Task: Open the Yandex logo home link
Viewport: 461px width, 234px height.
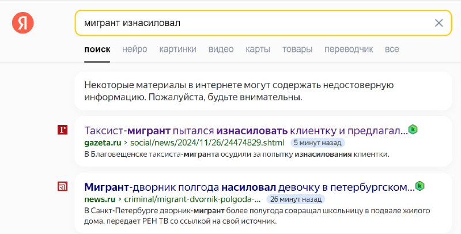Action: [23, 23]
